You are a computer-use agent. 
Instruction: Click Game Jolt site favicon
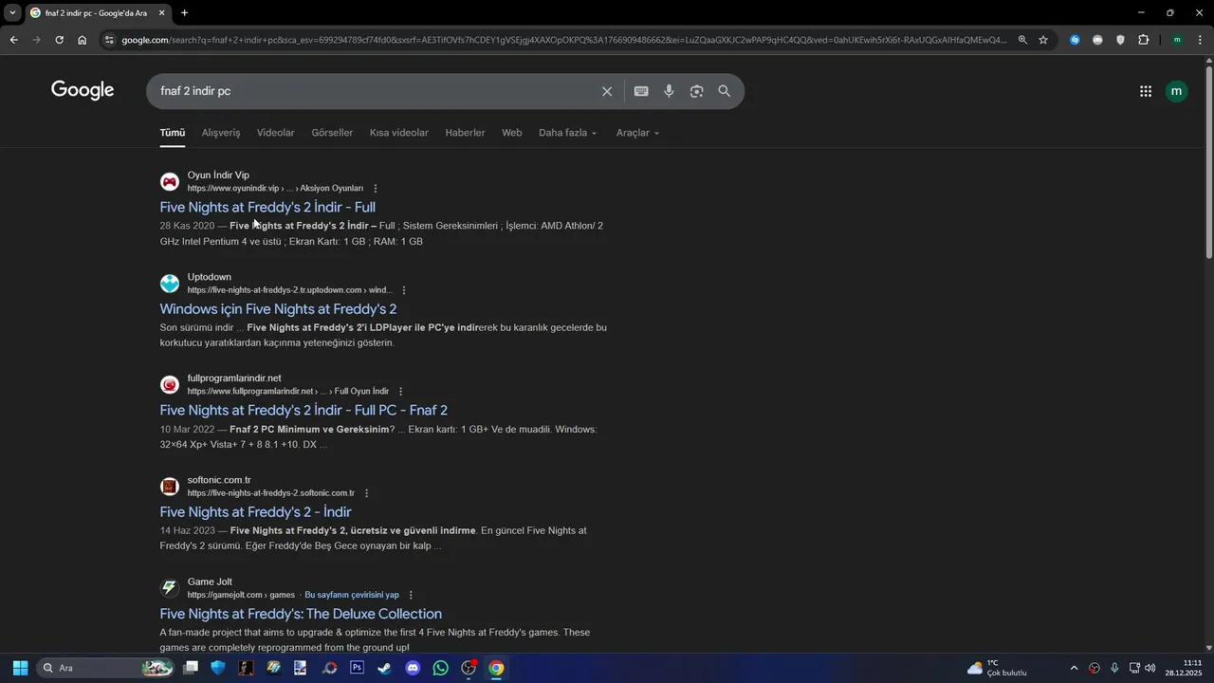pos(170,587)
